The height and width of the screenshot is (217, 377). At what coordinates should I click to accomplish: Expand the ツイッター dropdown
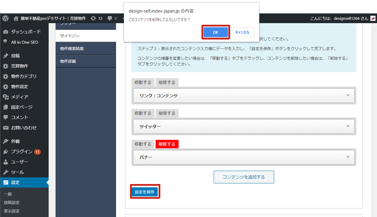(x=243, y=126)
